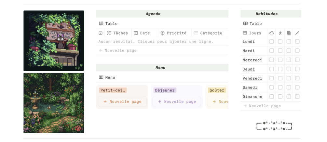Click the Menu board view icon
Image resolution: width=327 pixels, height=142 pixels.
(x=101, y=77)
